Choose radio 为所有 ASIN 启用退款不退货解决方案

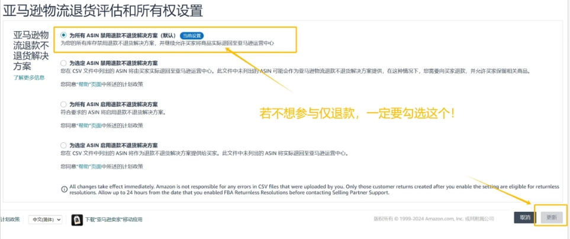pyautogui.click(x=63, y=104)
